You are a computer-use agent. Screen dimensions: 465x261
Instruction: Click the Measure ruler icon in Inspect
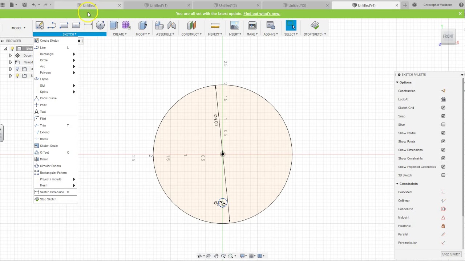tap(215, 25)
